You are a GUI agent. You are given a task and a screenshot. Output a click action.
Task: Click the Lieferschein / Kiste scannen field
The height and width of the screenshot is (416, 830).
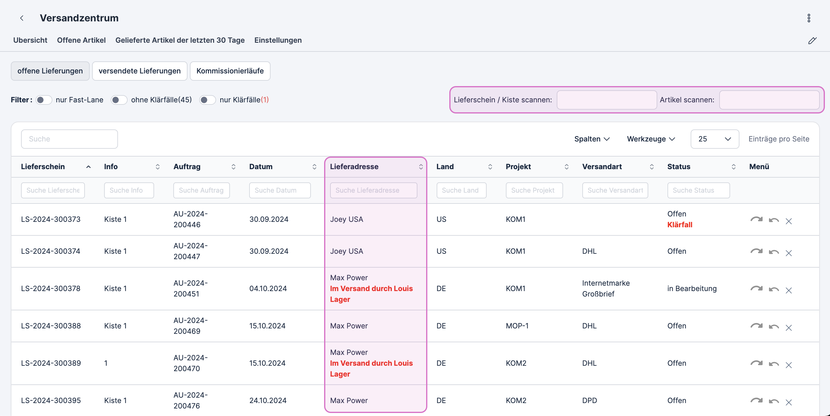(606, 100)
